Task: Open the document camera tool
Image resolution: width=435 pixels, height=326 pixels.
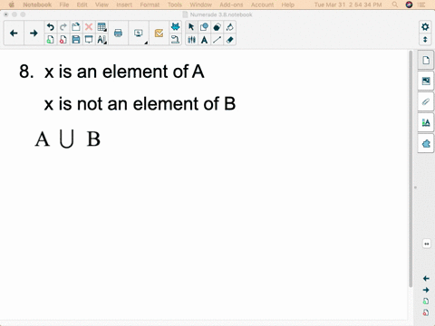Action: 175,40
